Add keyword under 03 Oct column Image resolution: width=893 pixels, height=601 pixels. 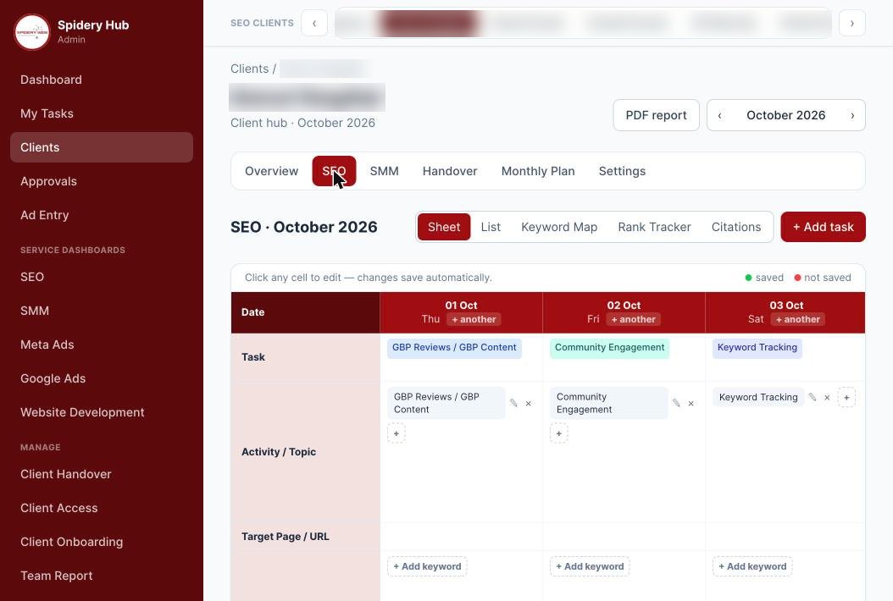pyautogui.click(x=752, y=566)
